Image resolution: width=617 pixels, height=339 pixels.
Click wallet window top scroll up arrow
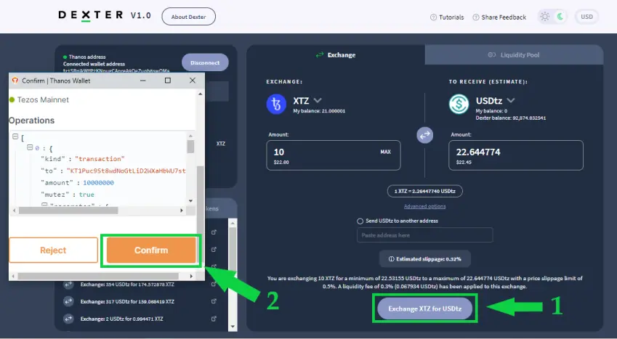(x=201, y=94)
